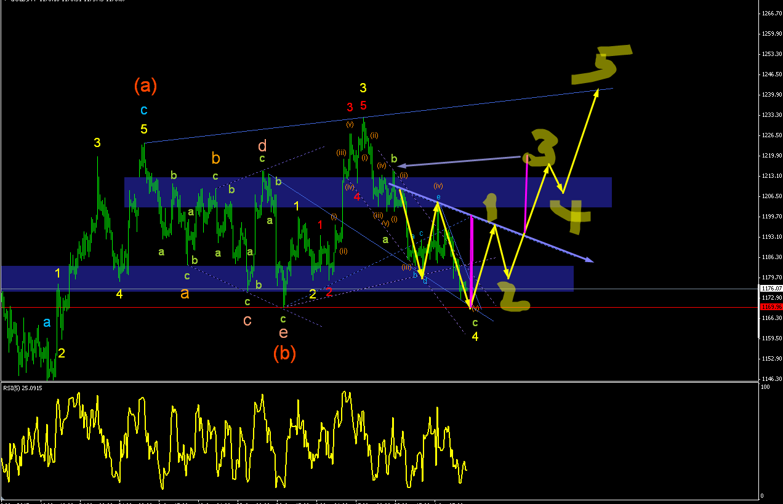Viewport: 783px width, 504px height.
Task: Click the 1246.50 price axis value
Action: 772,74
